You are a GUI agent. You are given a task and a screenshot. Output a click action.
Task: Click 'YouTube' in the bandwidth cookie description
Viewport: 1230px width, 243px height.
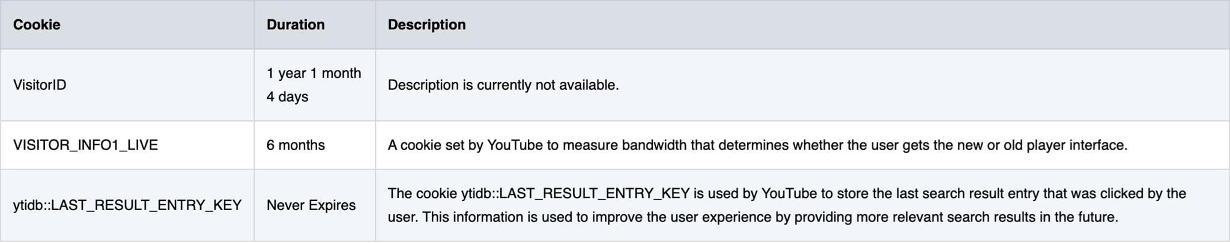click(515, 145)
